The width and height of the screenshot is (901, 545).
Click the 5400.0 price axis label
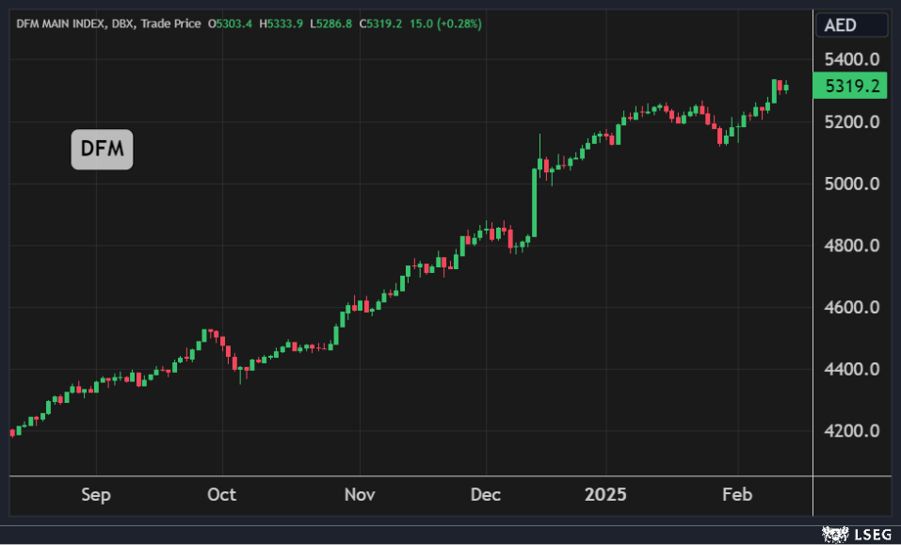click(x=851, y=60)
